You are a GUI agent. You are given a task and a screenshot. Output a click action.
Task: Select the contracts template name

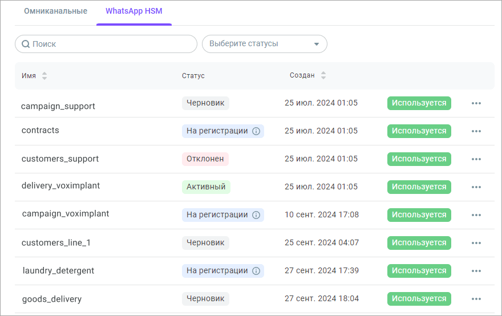pyautogui.click(x=41, y=130)
